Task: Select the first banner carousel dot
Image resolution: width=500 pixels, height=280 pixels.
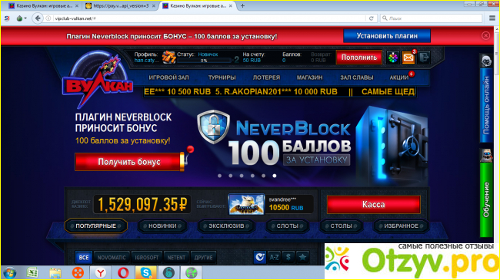Action: [x=219, y=176]
